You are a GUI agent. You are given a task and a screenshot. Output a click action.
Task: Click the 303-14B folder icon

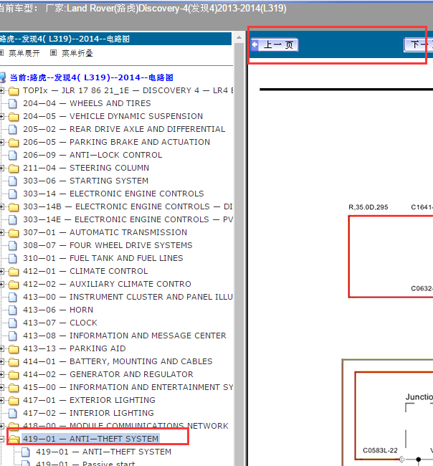click(x=14, y=207)
